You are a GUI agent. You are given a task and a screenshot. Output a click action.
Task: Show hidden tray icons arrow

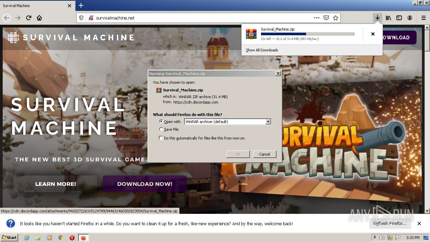pos(375,238)
